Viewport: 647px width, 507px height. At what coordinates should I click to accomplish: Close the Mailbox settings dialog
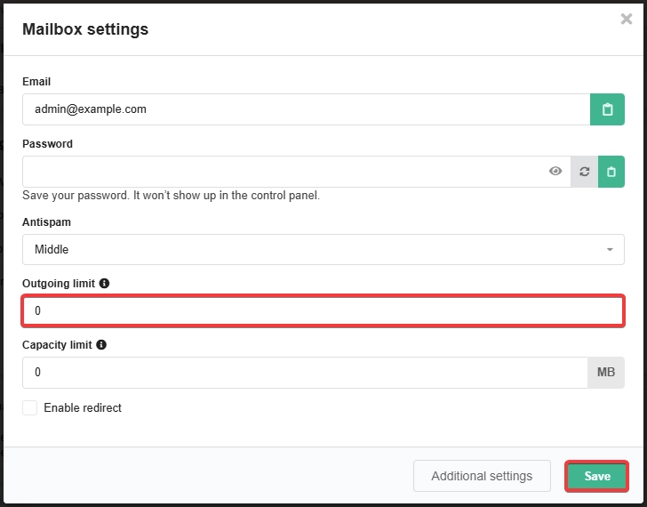627,19
